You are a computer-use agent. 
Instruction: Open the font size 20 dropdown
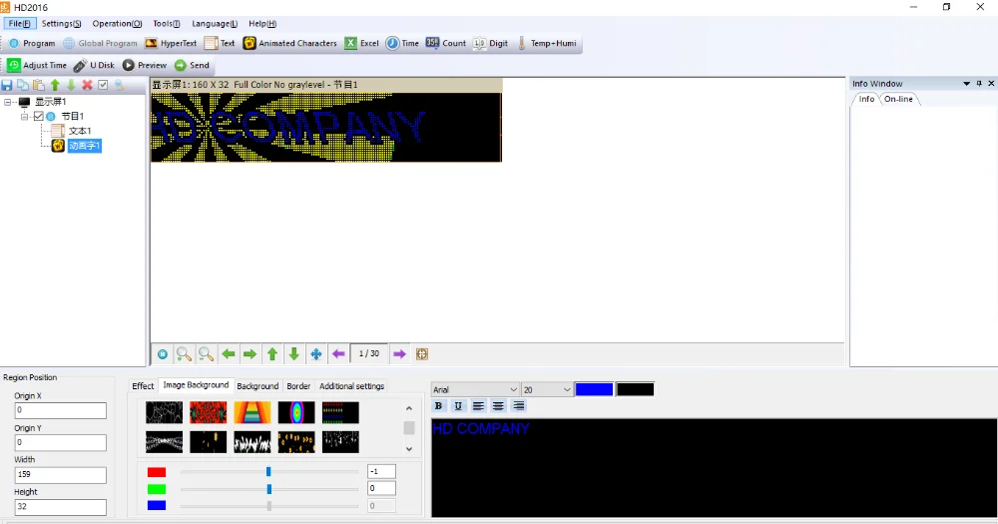click(x=547, y=389)
